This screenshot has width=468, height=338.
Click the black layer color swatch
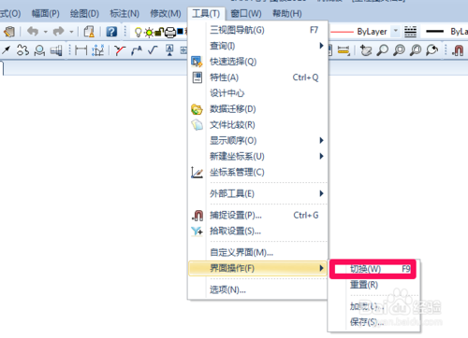coord(180,31)
